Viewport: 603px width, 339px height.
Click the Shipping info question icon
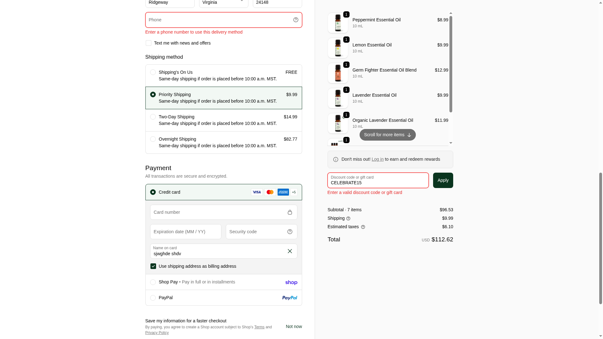coord(348,218)
